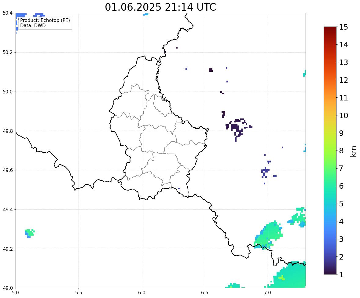Screen dimensions: 360x298
Task: Click the 'Data: DWD' label
Action: click(x=33, y=25)
